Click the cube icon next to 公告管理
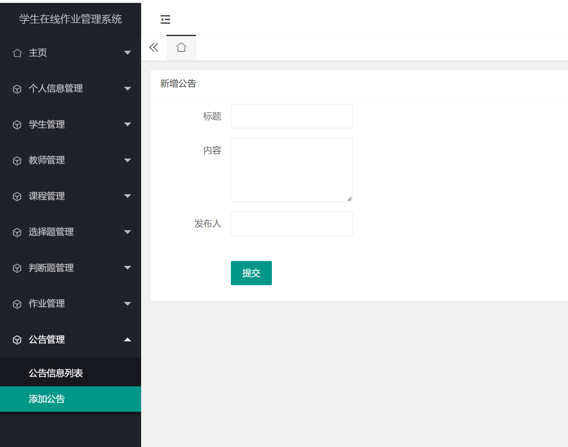The height and width of the screenshot is (447, 568). click(x=17, y=340)
